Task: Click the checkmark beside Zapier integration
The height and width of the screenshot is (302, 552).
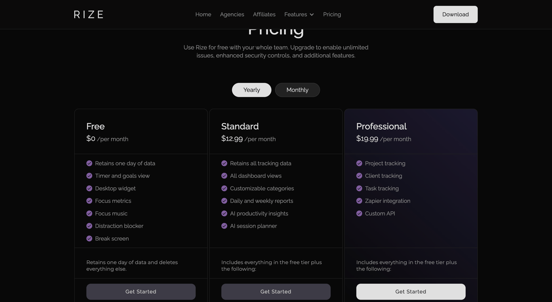Action: point(359,200)
